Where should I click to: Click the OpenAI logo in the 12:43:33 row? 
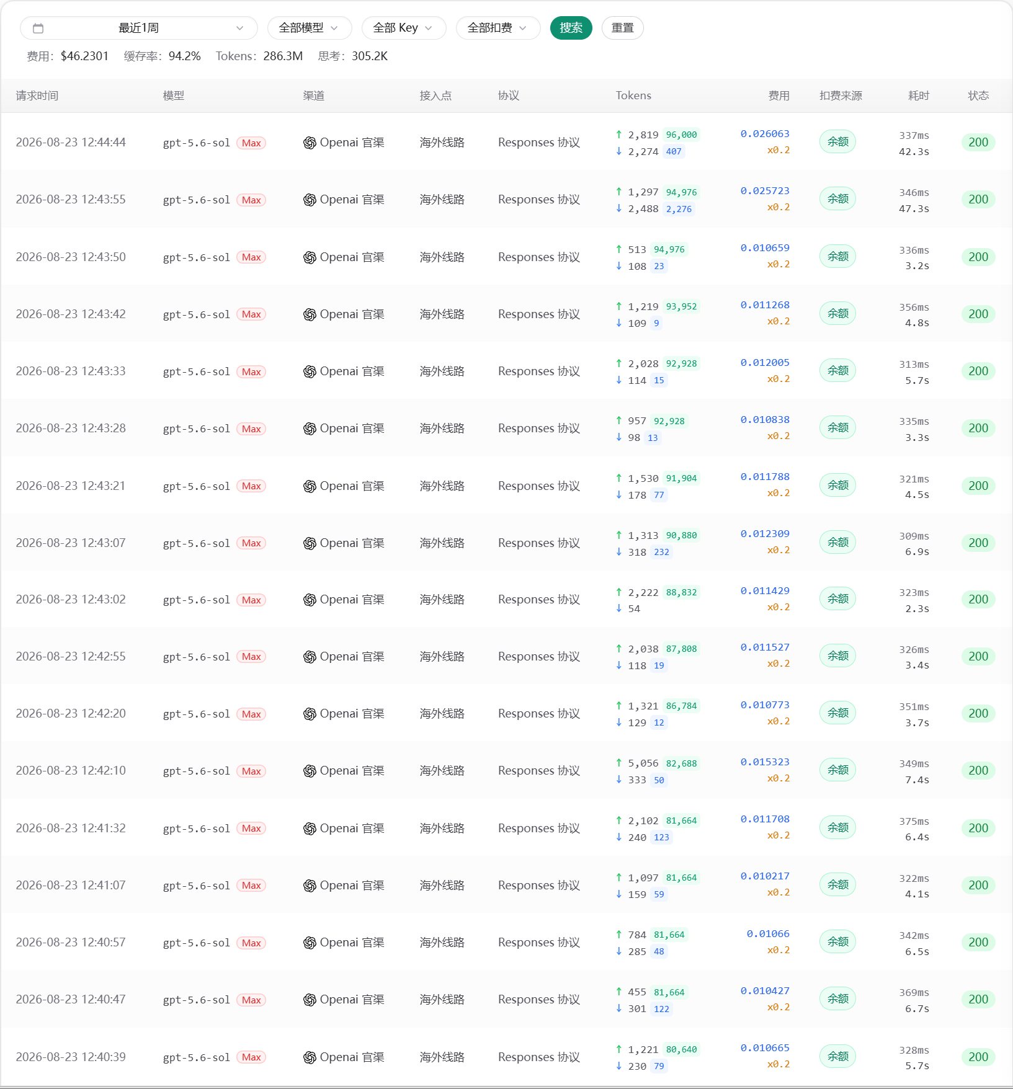pos(310,371)
